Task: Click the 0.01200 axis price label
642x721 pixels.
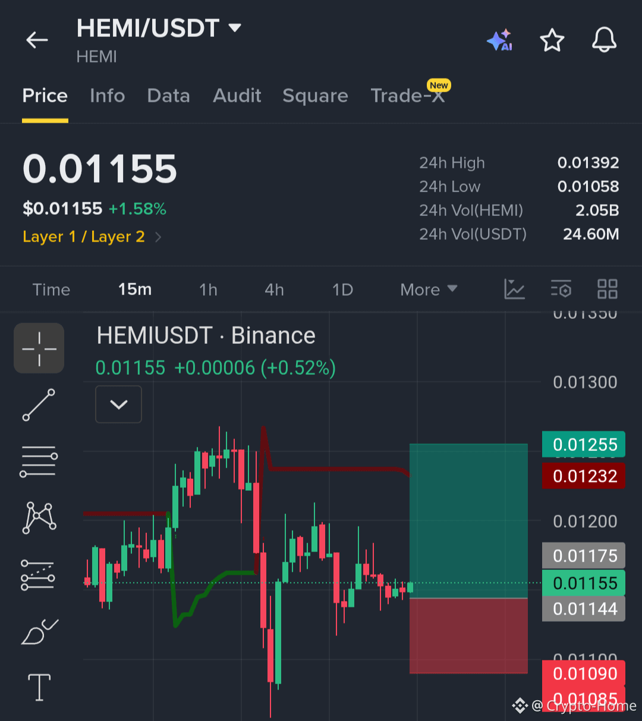Action: [x=585, y=522]
